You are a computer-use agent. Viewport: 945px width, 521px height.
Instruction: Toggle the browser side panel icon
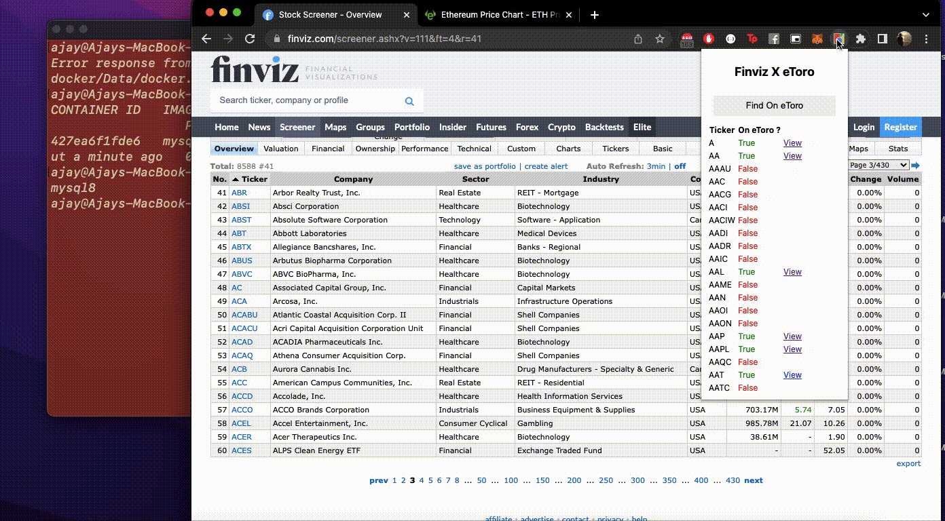point(883,39)
